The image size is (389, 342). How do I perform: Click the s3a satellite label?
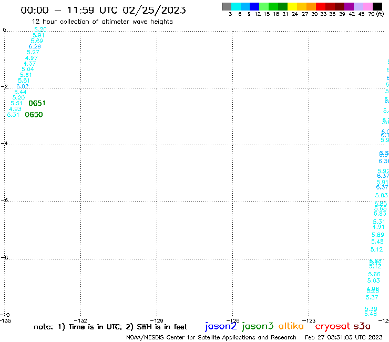pyautogui.click(x=362, y=326)
